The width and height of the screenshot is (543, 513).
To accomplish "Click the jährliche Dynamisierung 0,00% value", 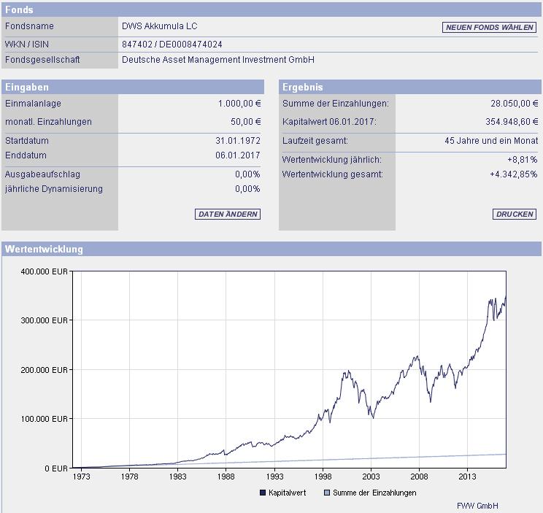I will click(x=247, y=189).
